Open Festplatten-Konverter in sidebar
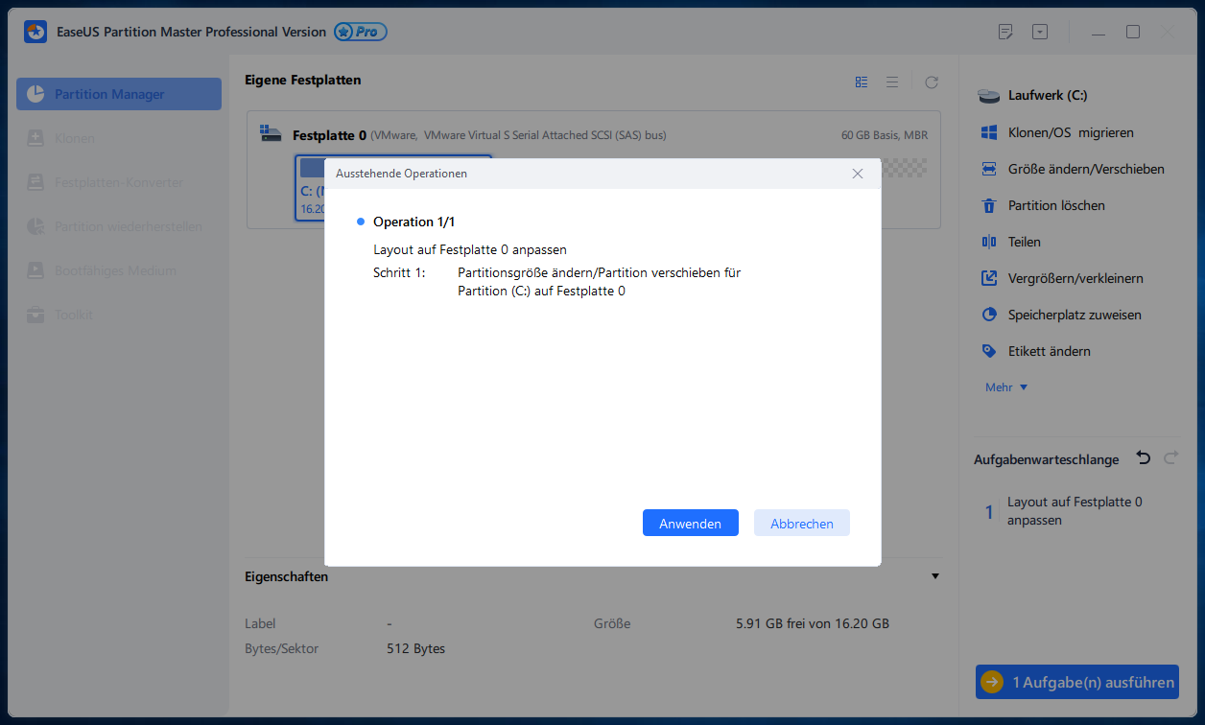Image resolution: width=1205 pixels, height=725 pixels. coord(119,182)
